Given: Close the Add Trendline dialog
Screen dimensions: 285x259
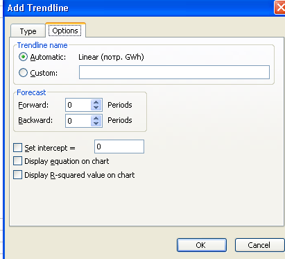Looking at the screenshot, I should (x=280, y=8).
